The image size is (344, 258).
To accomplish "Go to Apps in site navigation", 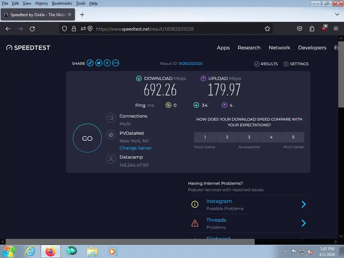I will pyautogui.click(x=223, y=48).
